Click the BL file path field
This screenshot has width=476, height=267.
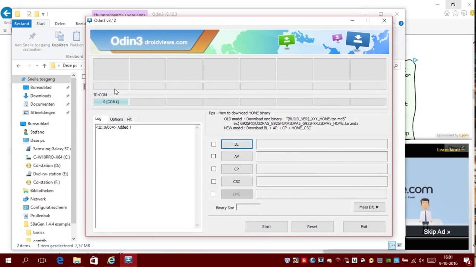click(322, 144)
